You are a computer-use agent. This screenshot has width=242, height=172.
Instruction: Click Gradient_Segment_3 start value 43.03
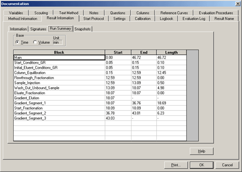point(118,118)
